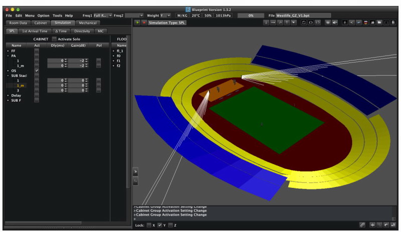Switch to the Directivity tab
The height and width of the screenshot is (232, 401).
[x=82, y=31]
